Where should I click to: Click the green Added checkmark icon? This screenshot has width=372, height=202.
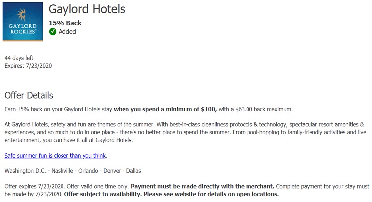(53, 32)
